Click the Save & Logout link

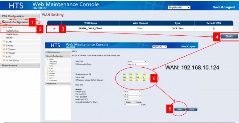[x=224, y=7]
